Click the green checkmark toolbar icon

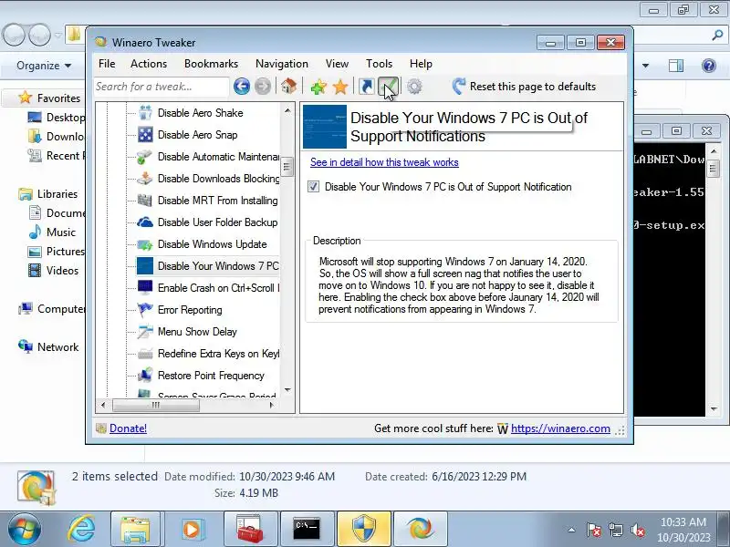click(388, 87)
